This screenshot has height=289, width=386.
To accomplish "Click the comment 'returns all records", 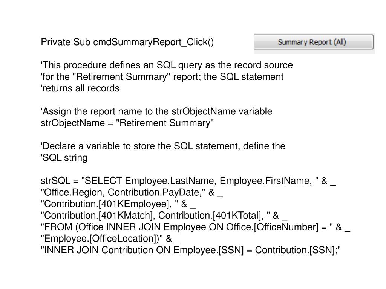I will (80, 88).
